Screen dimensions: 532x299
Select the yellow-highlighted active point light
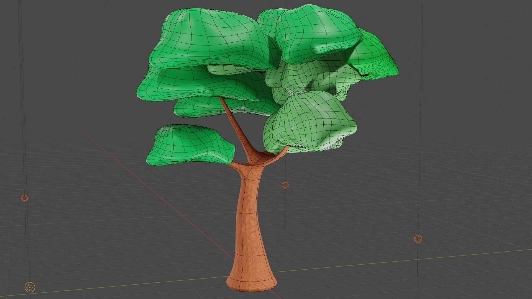[30, 287]
